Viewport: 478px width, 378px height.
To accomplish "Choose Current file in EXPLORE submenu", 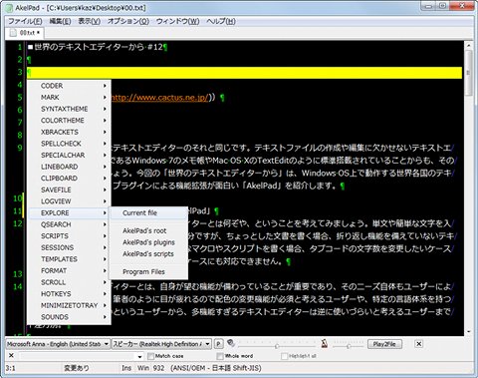I will [x=148, y=213].
